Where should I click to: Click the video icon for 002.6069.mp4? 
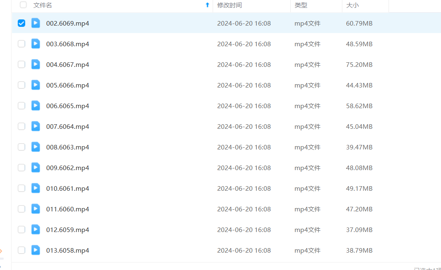point(36,23)
